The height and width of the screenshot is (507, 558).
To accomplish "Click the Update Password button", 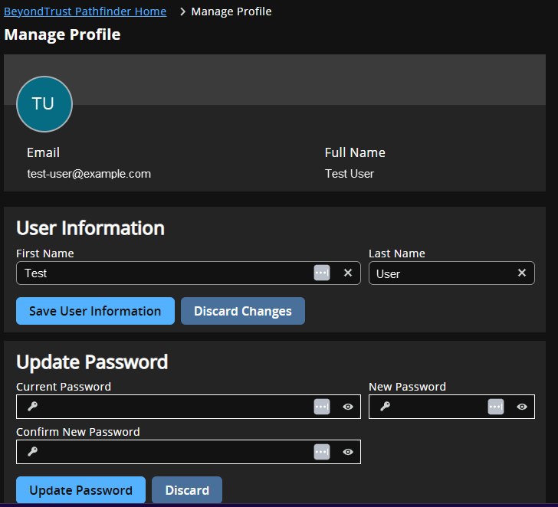I will pos(80,490).
